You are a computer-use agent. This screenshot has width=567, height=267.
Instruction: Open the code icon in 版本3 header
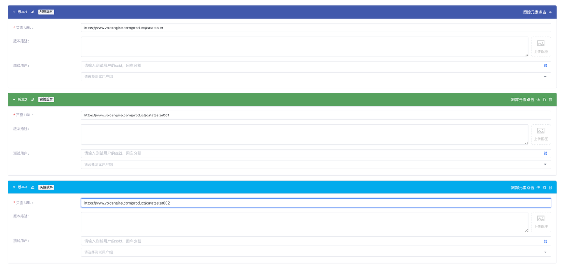[x=538, y=187]
